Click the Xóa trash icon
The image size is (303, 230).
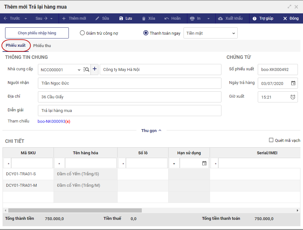144,18
